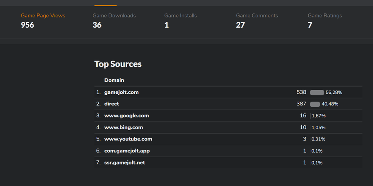The width and height of the screenshot is (373, 186).
Task: Choose the www.bing.com source row
Action: pos(124,127)
